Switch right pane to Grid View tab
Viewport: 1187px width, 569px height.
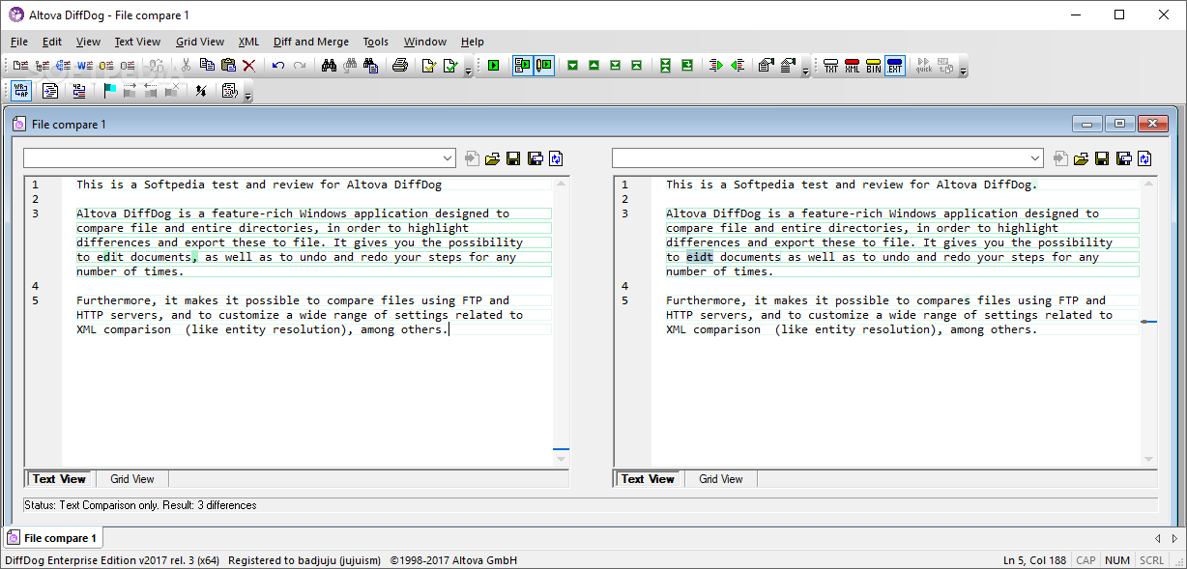pyautogui.click(x=721, y=479)
